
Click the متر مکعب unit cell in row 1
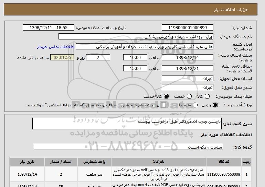[x=94, y=174]
